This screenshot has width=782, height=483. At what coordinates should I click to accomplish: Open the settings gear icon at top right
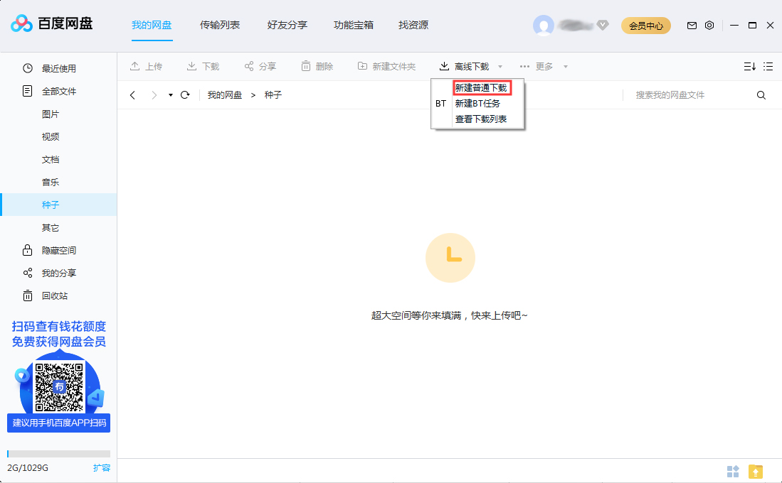pyautogui.click(x=709, y=25)
